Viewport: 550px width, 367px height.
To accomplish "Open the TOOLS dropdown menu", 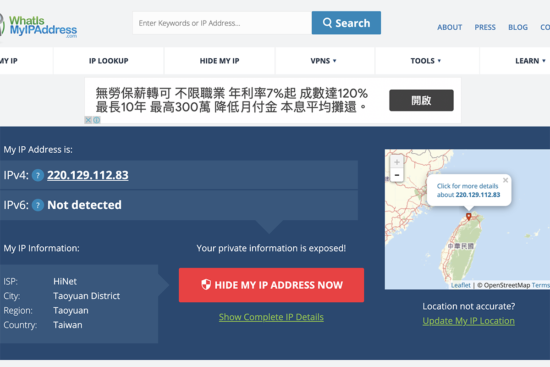I will coord(426,61).
